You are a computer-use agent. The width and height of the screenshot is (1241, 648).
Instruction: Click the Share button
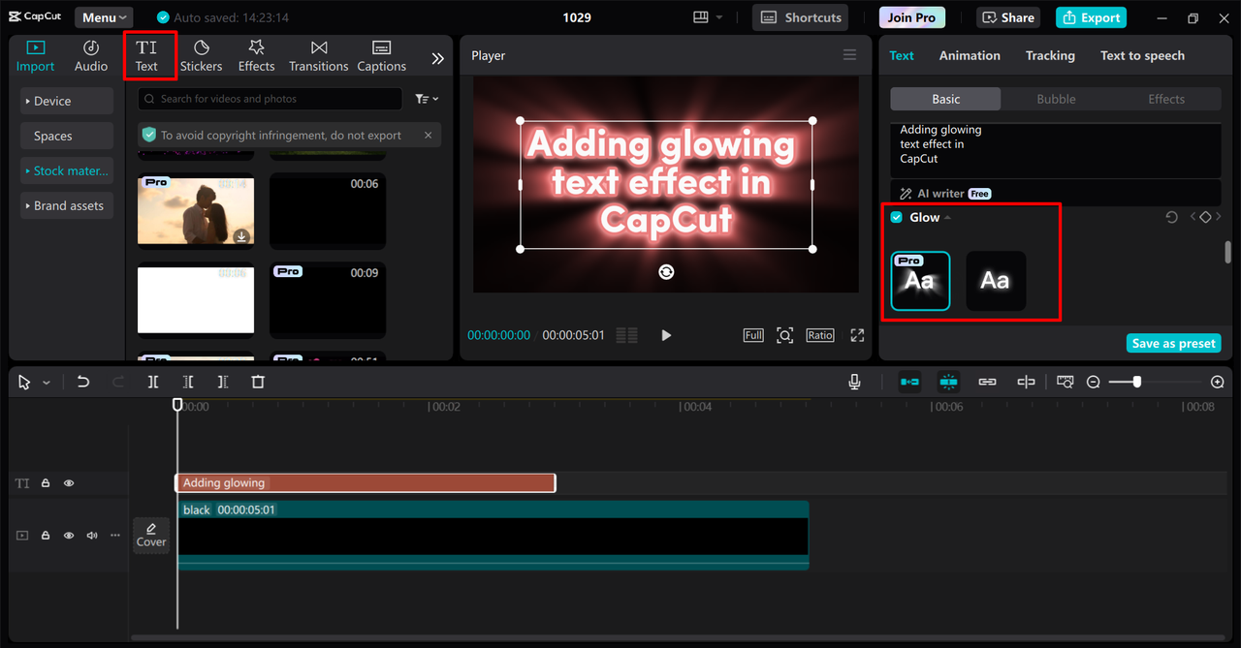tap(1009, 17)
